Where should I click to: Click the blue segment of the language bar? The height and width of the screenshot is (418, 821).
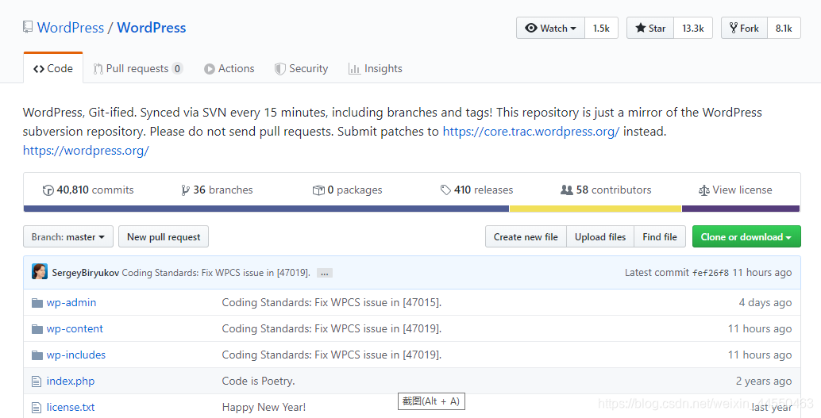pos(266,209)
